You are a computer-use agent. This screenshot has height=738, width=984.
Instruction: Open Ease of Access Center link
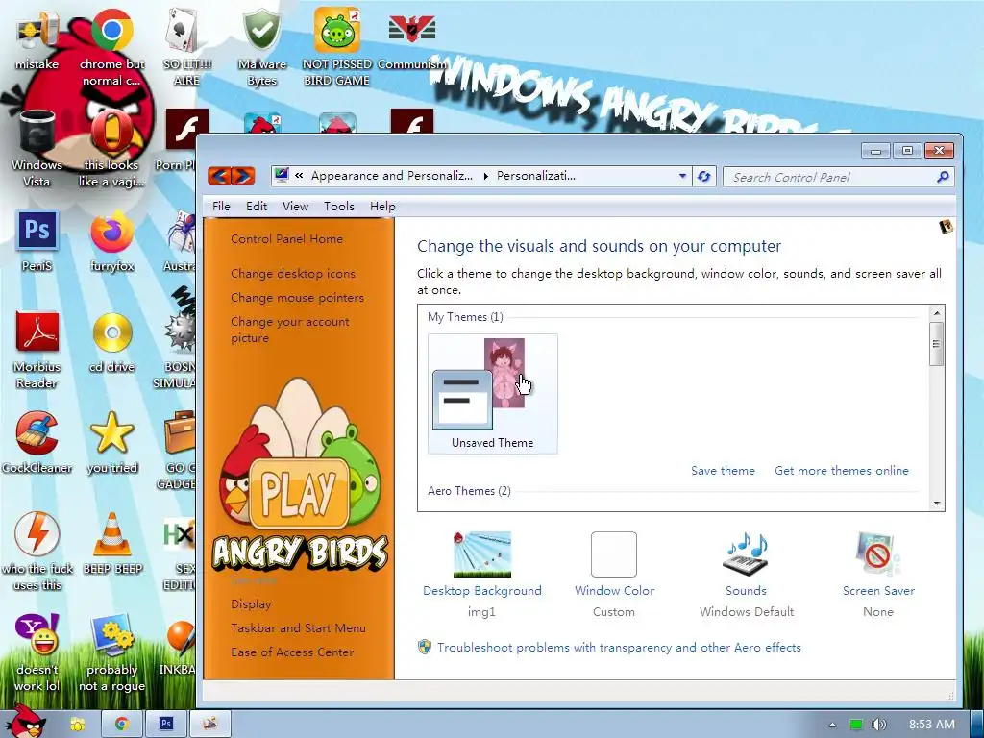pos(292,652)
